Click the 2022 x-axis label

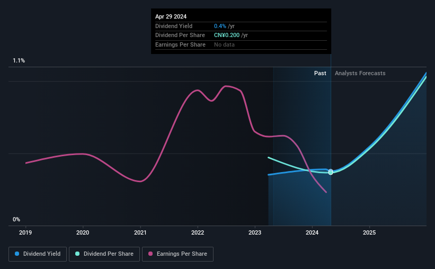(198, 232)
